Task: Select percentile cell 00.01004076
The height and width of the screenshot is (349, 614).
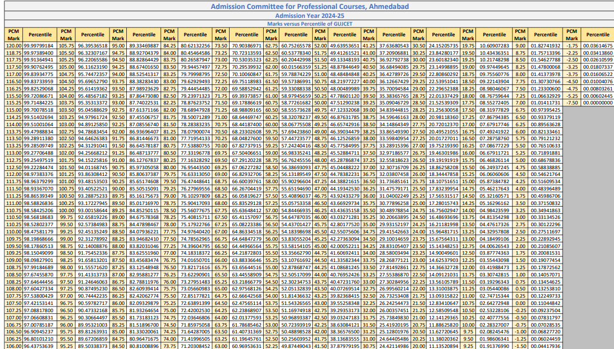Action: point(598,82)
